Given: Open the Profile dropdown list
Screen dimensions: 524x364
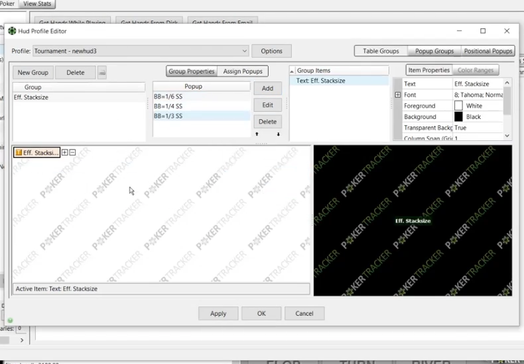Looking at the screenshot, I should coord(244,51).
